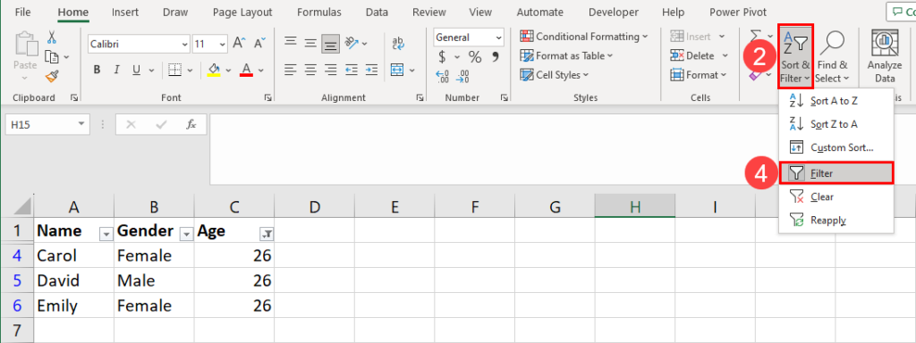Open Find & Select menu
The height and width of the screenshot is (343, 916).
pyautogui.click(x=832, y=57)
